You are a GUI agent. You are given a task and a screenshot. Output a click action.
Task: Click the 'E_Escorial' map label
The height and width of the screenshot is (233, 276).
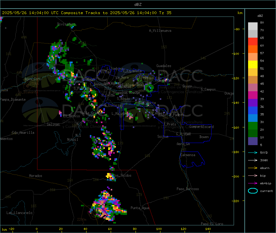coord(114,105)
